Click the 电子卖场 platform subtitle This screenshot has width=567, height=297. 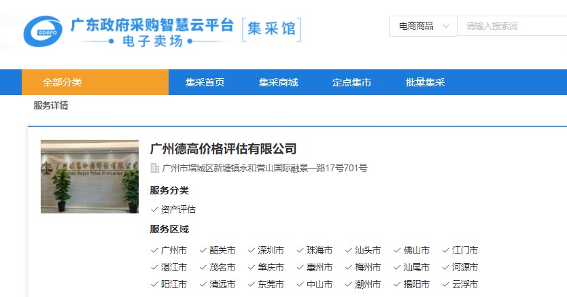click(x=152, y=42)
